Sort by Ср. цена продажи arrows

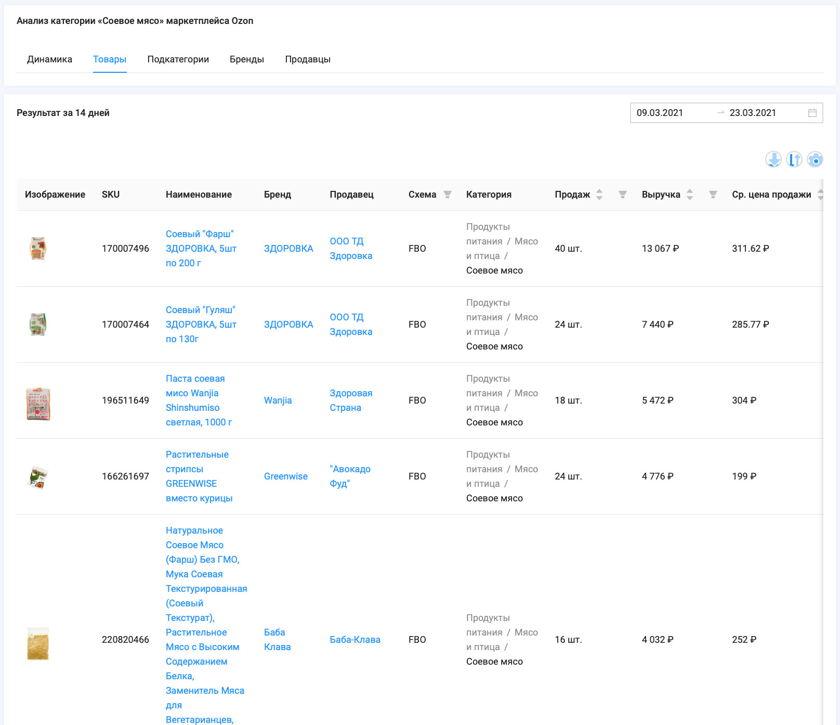point(820,195)
